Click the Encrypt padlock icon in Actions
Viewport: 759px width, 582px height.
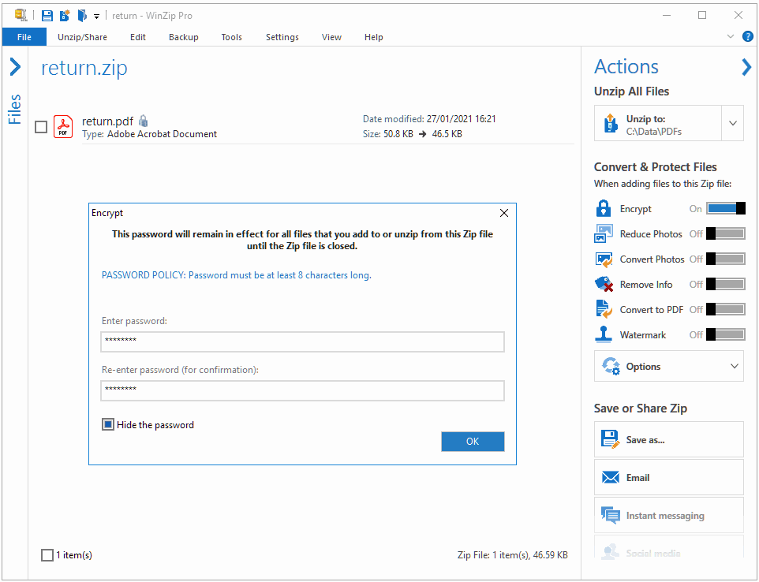603,208
